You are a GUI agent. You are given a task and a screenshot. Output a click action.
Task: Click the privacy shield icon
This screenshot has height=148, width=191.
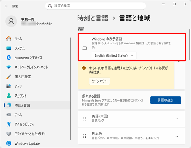(x=9, y=133)
